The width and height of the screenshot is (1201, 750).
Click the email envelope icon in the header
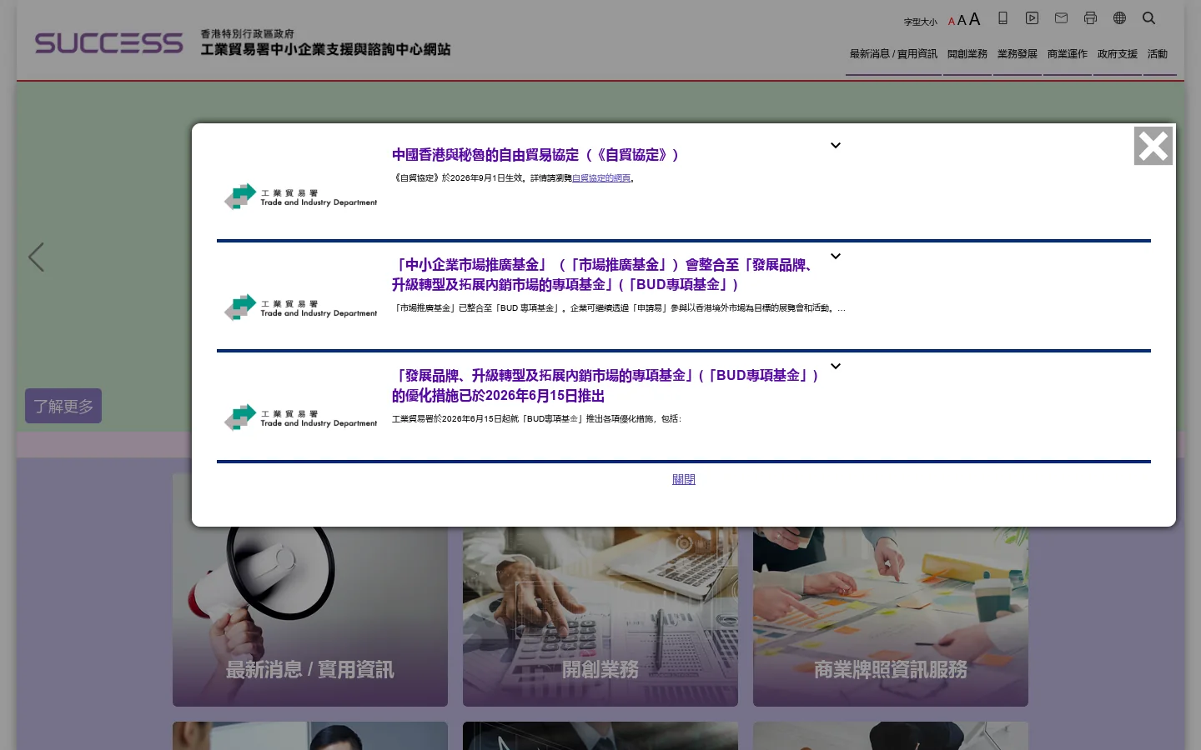click(x=1061, y=18)
